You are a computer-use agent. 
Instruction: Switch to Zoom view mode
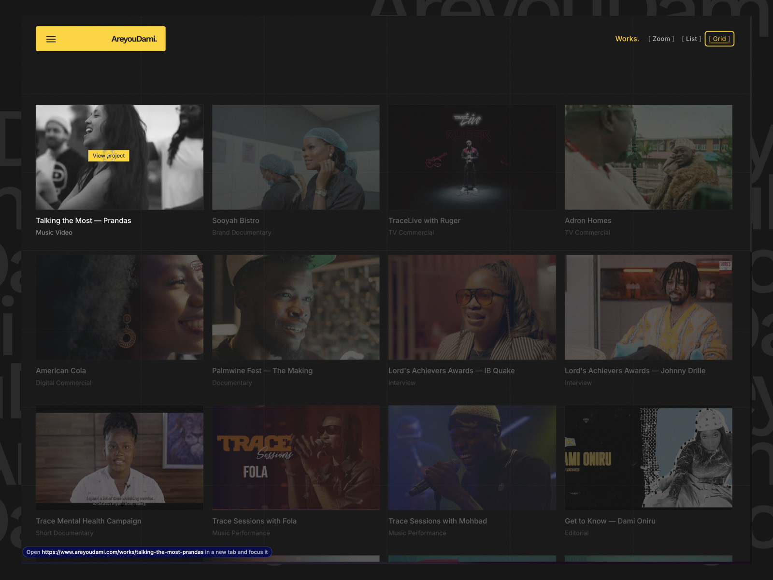[661, 39]
